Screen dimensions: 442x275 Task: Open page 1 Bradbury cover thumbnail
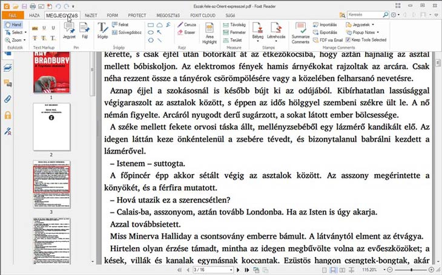tap(51, 73)
